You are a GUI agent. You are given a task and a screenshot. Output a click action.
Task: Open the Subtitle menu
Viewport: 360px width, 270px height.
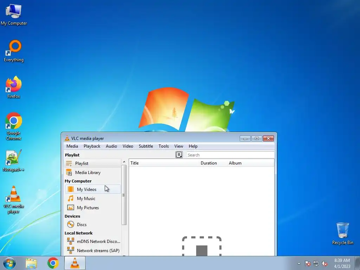(146, 146)
